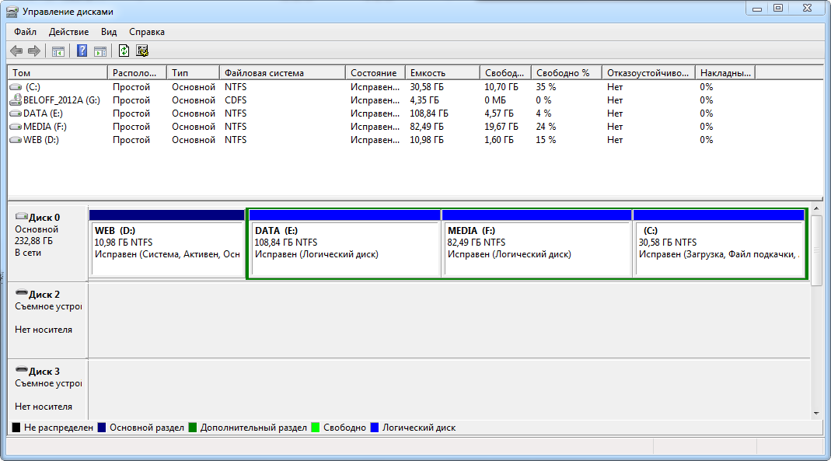Select the (C:) row in volume list

tap(382, 87)
